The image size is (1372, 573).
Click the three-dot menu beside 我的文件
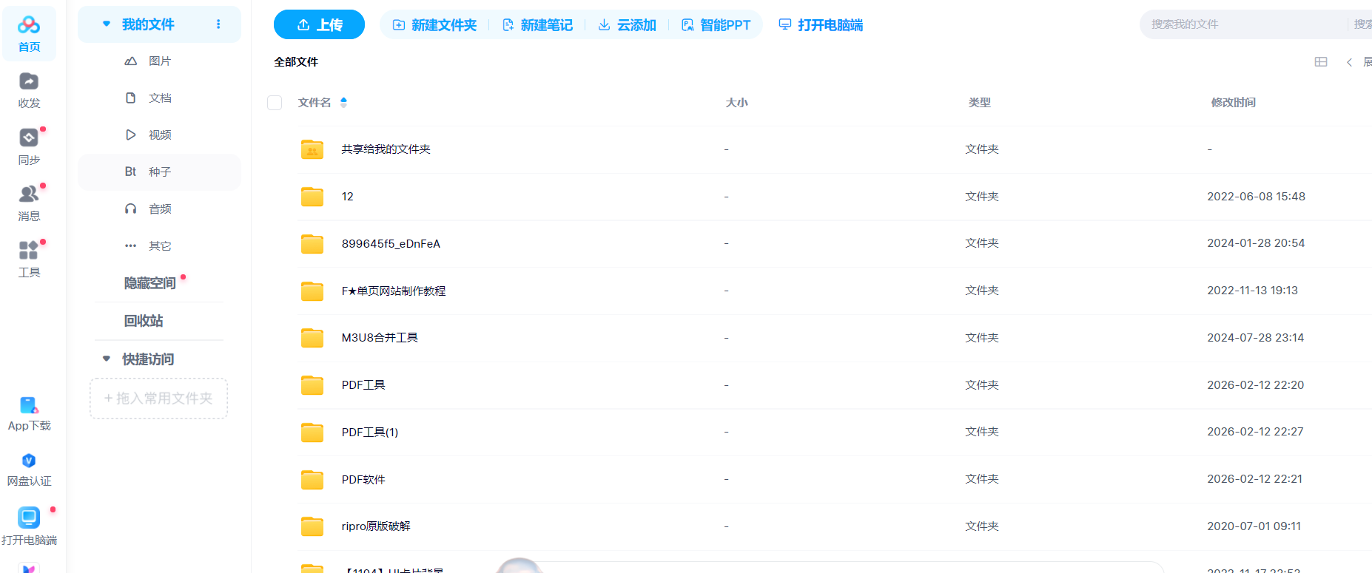click(x=218, y=24)
